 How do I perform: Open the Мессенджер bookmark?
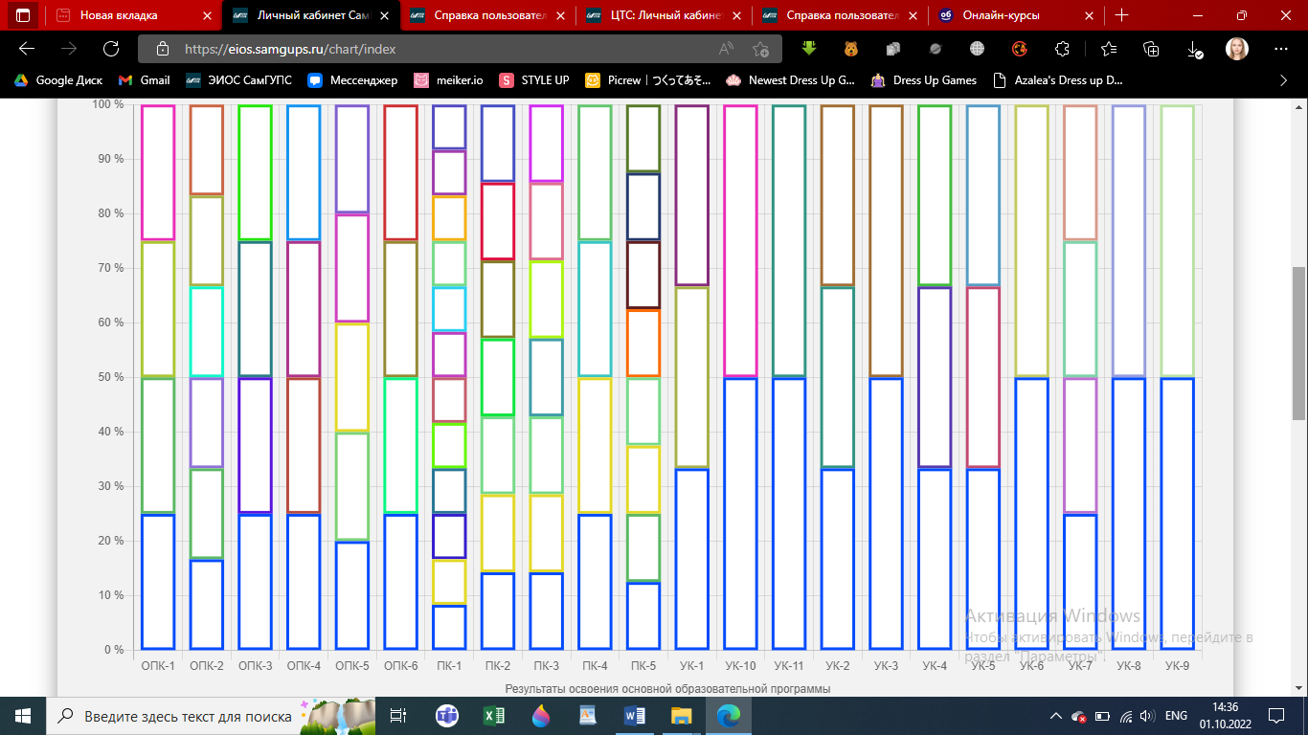point(352,80)
